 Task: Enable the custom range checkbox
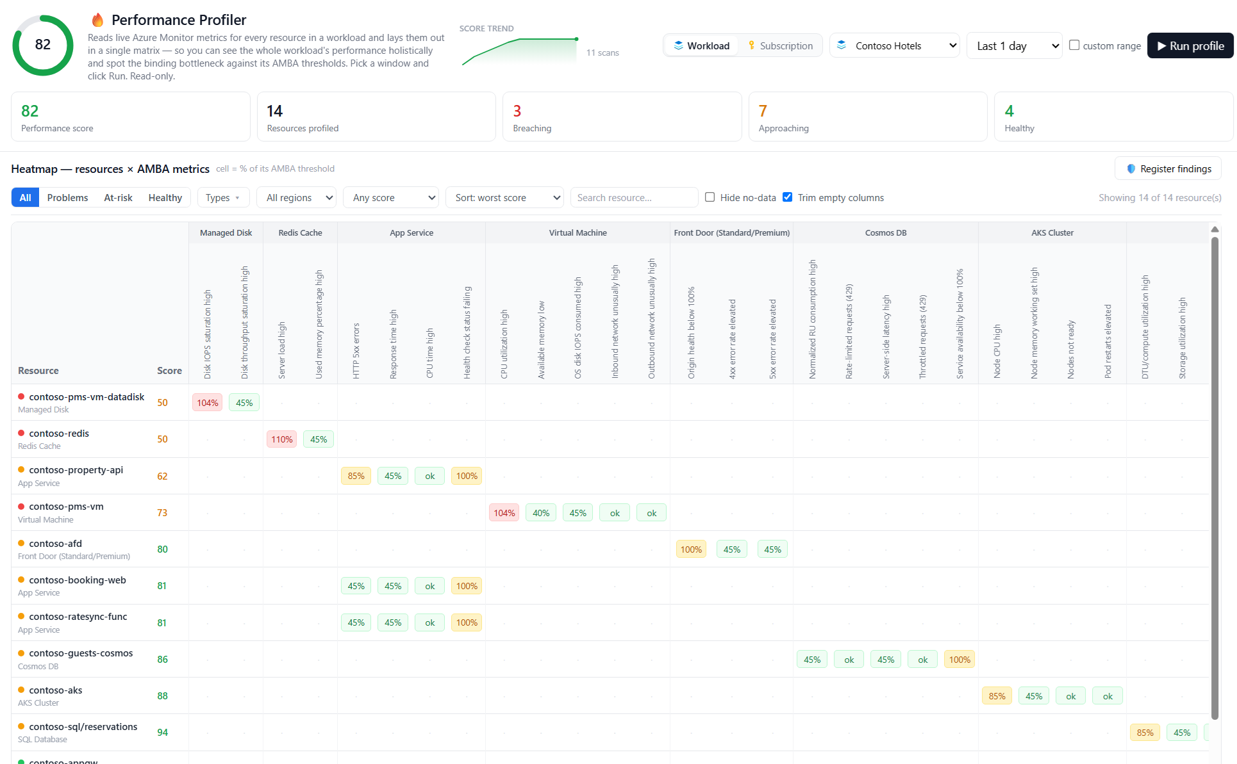(1074, 45)
